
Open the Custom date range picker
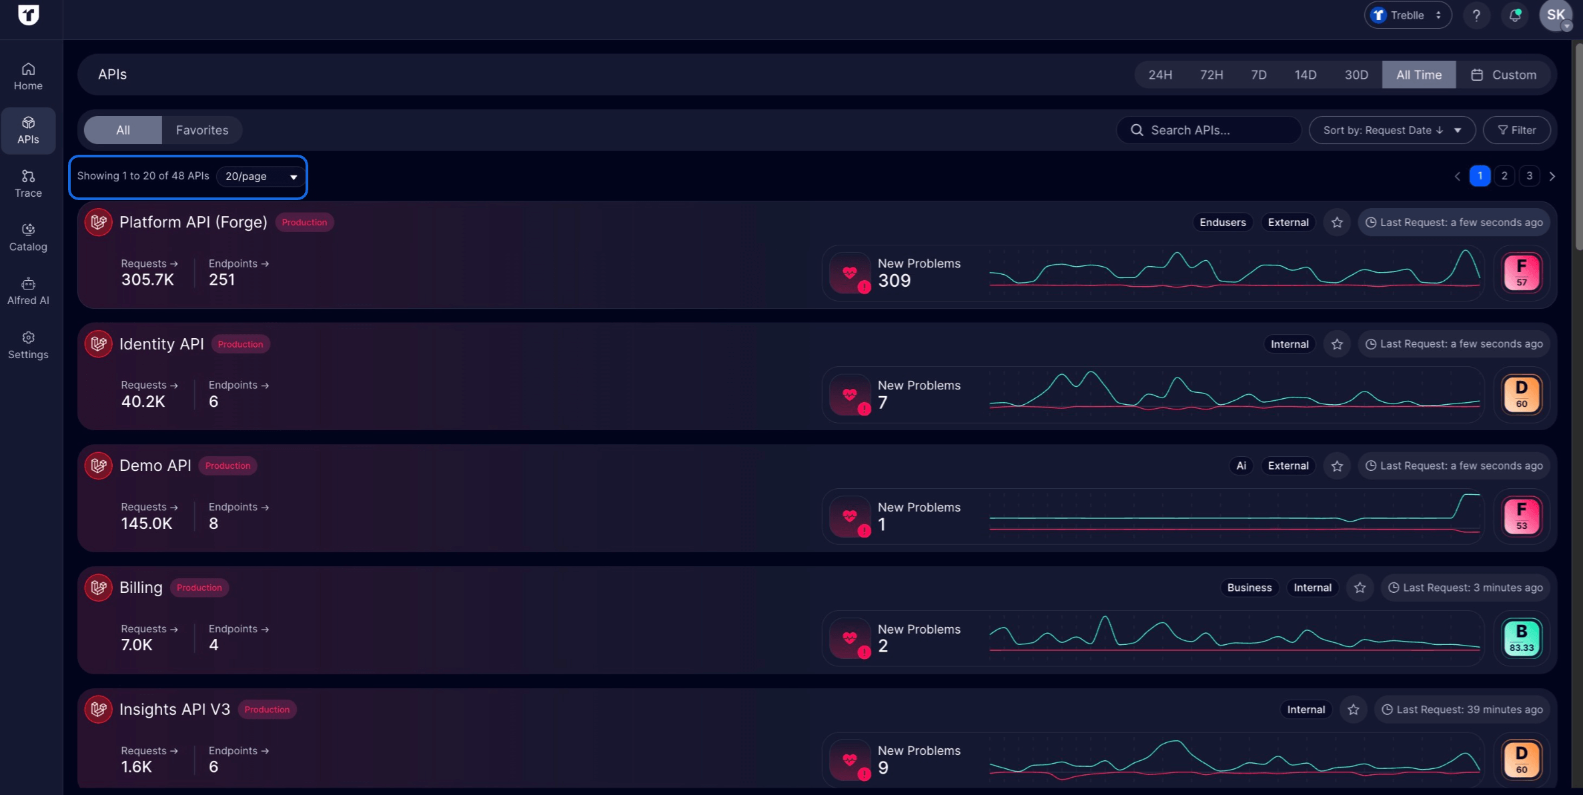pyautogui.click(x=1503, y=74)
